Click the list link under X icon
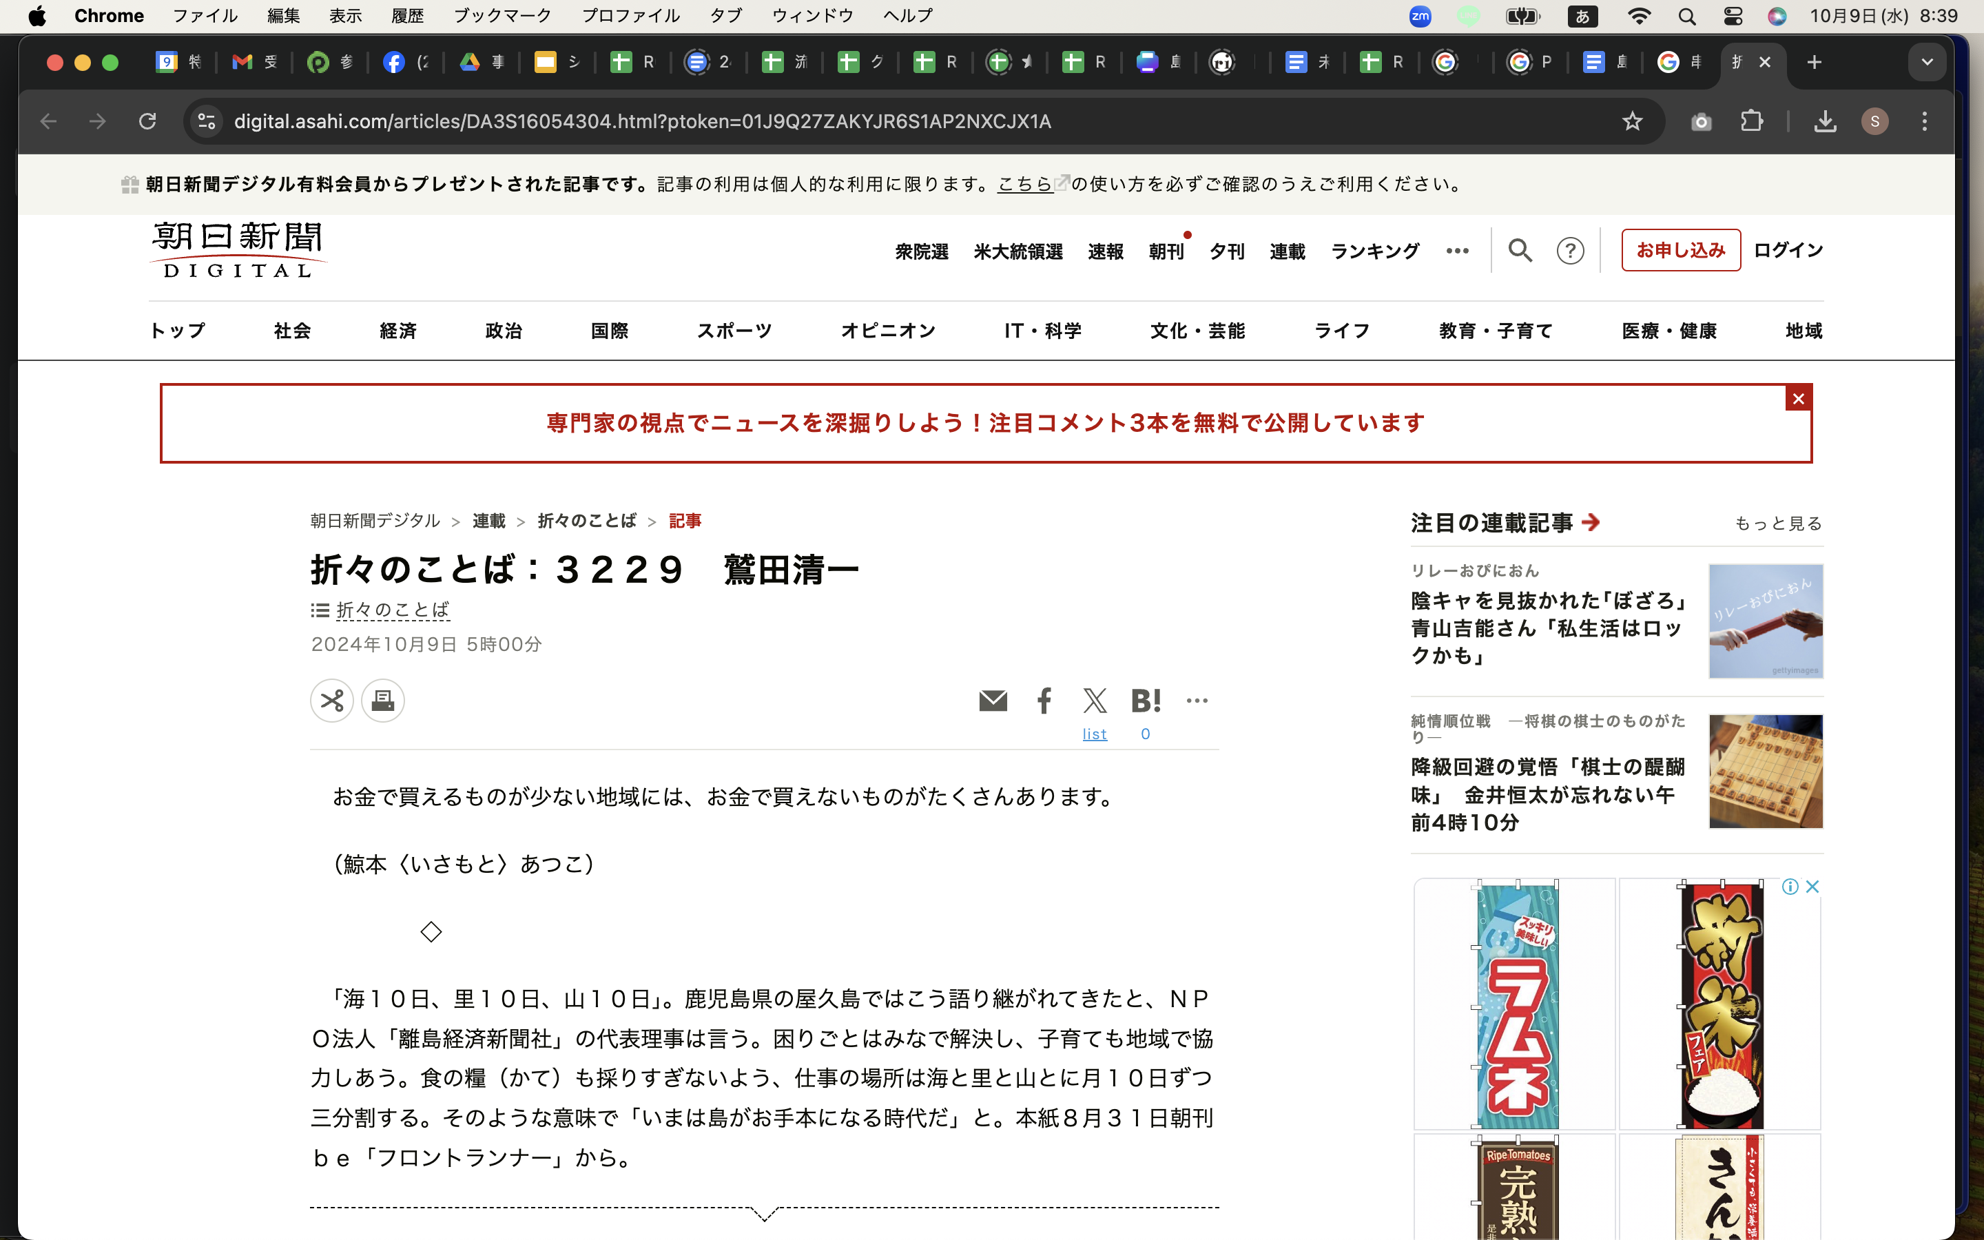The height and width of the screenshot is (1240, 1984). pos(1095,734)
